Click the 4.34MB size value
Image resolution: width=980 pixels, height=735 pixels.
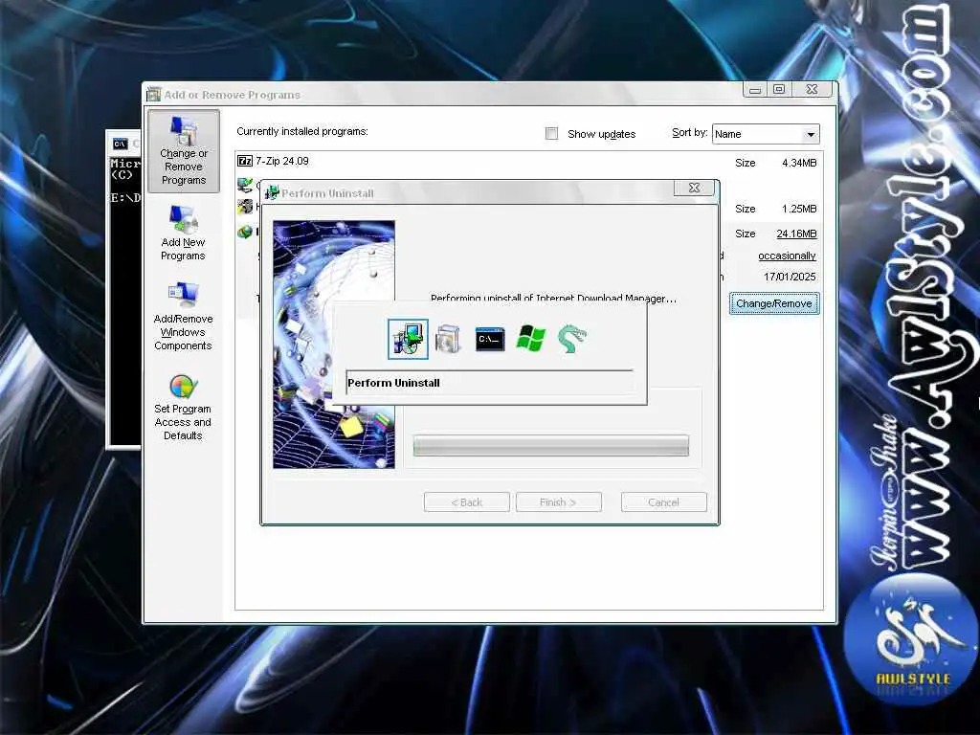(x=799, y=163)
